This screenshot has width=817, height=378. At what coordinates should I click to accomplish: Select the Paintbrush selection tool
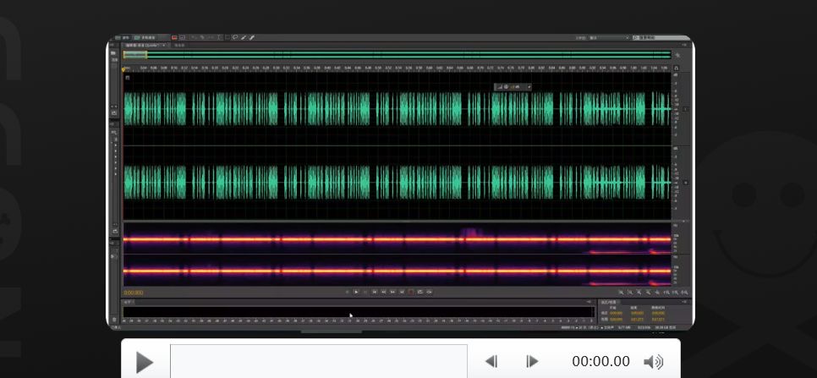pos(244,37)
